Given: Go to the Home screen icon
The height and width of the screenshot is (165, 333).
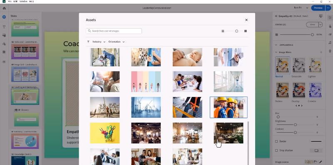Looking at the screenshot, I should [x=4, y=8].
